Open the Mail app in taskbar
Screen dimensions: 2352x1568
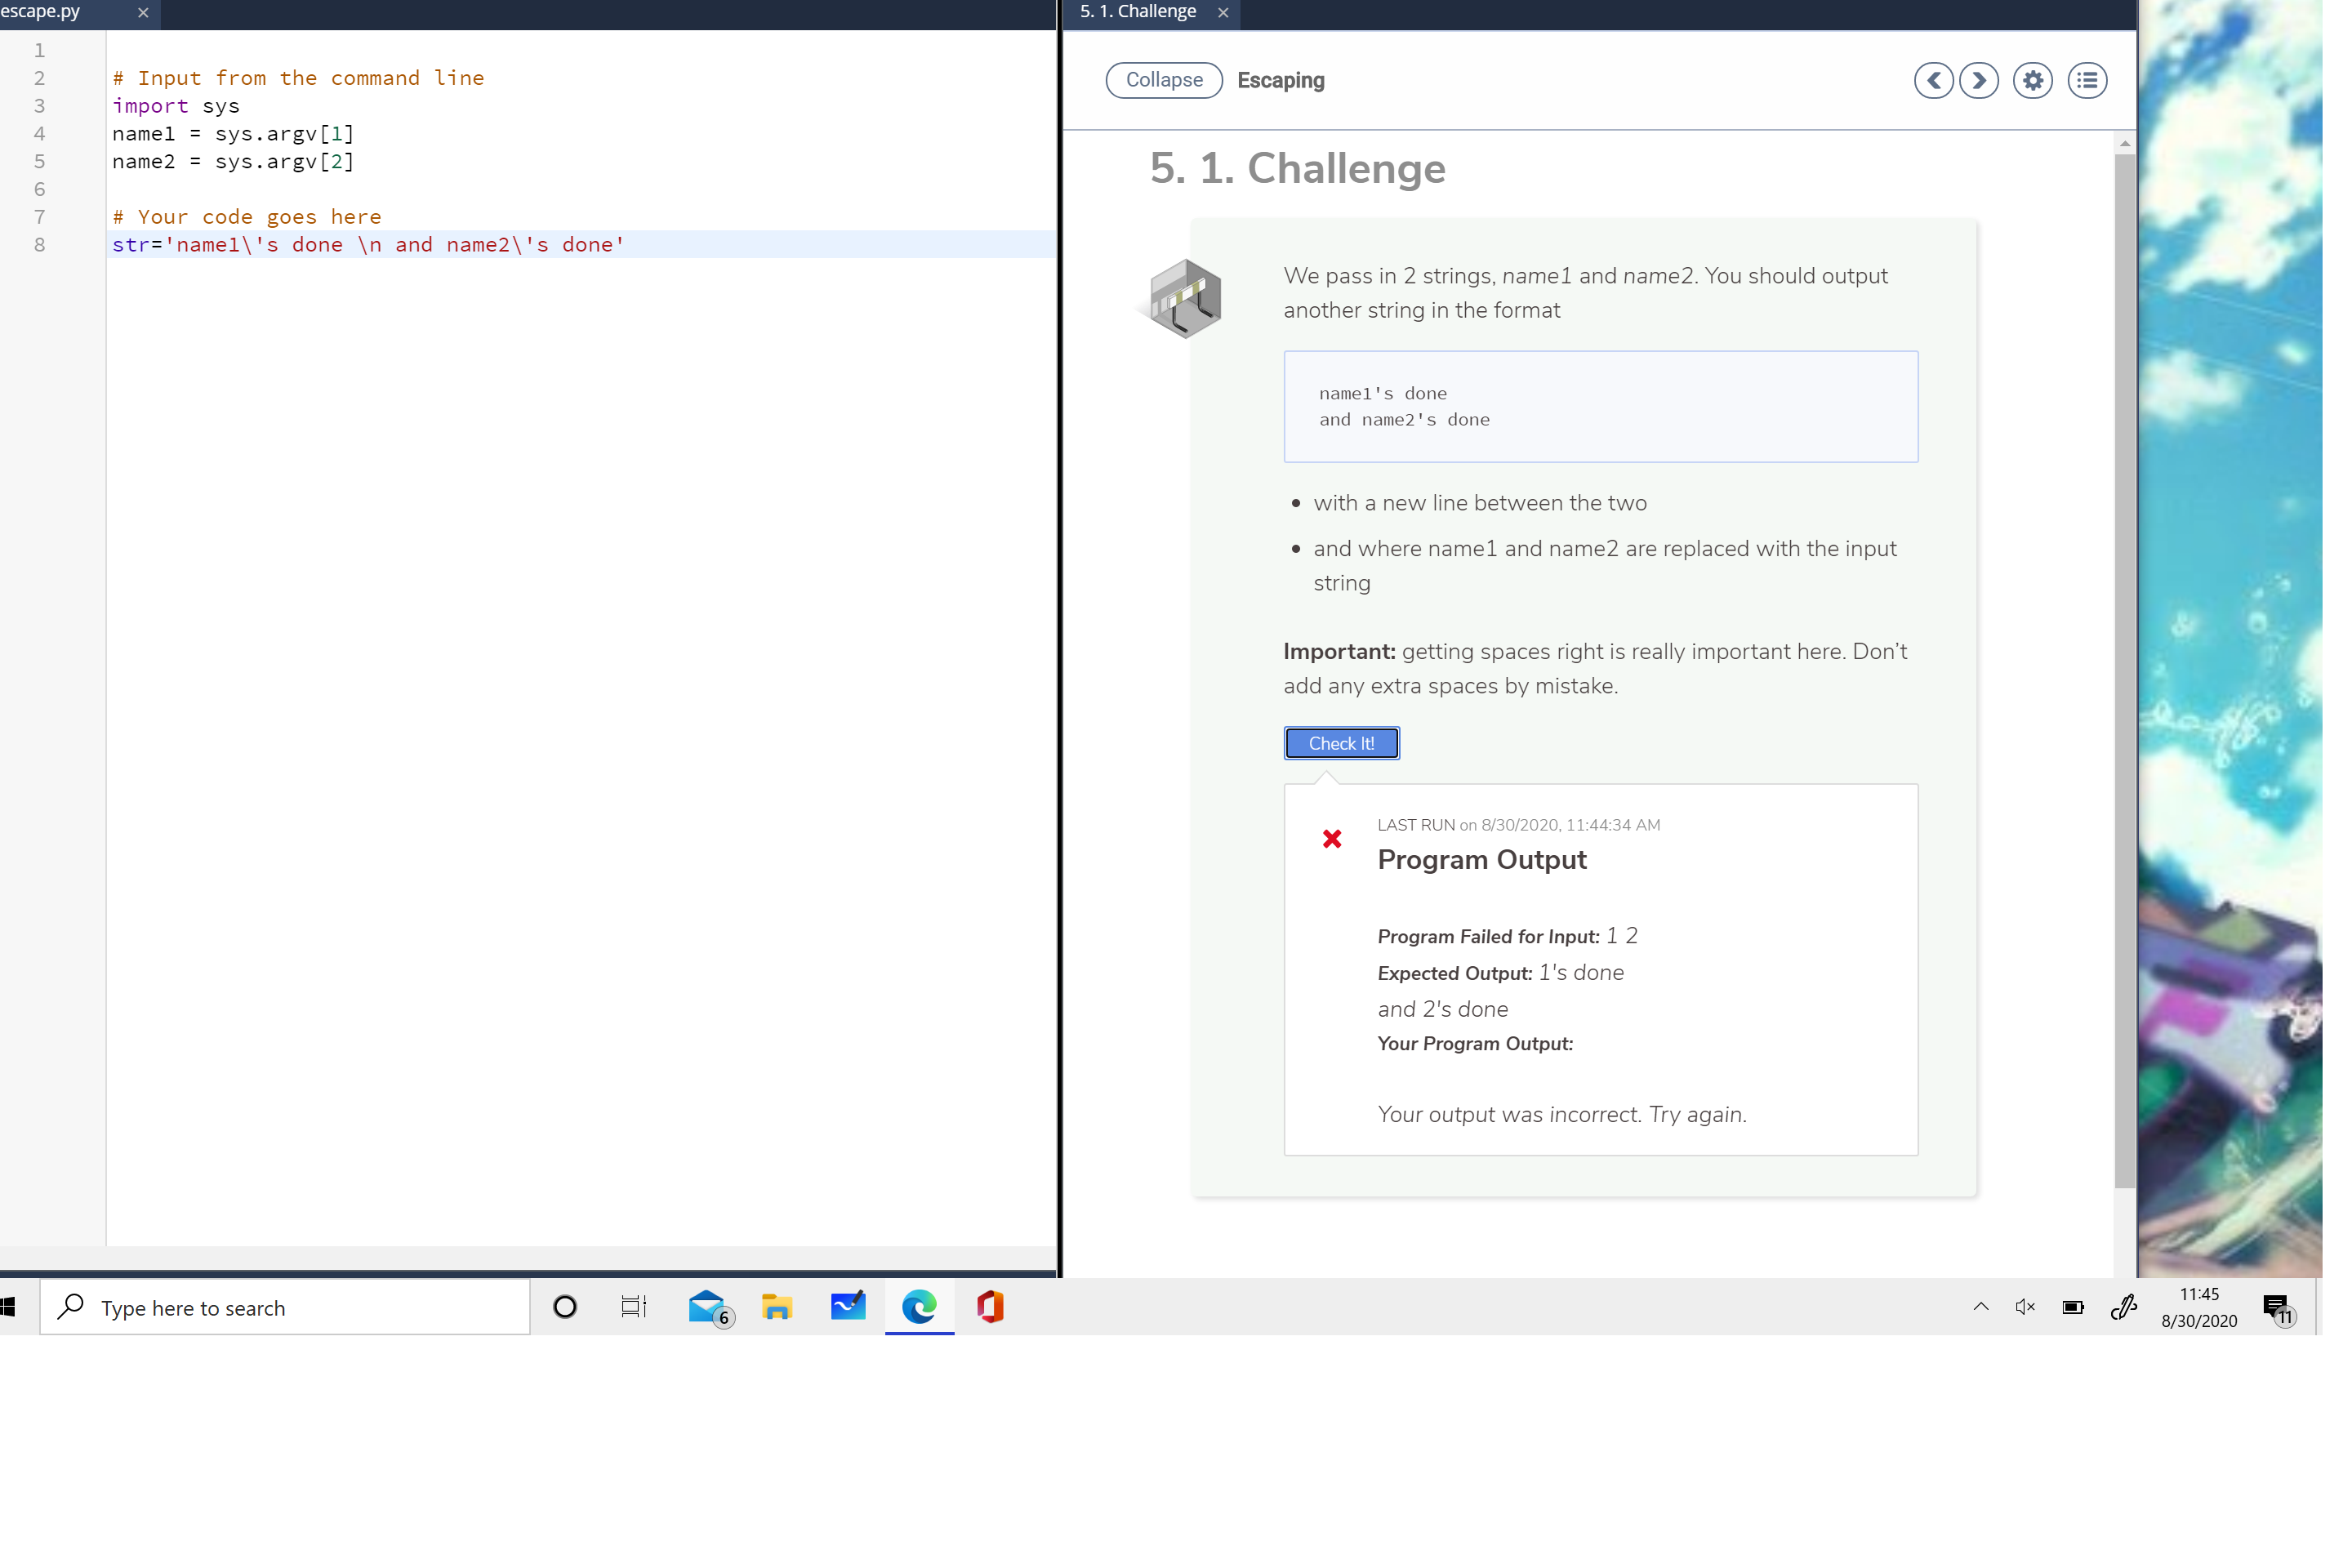coord(707,1307)
